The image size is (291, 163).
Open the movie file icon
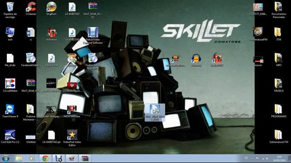pos(258,61)
